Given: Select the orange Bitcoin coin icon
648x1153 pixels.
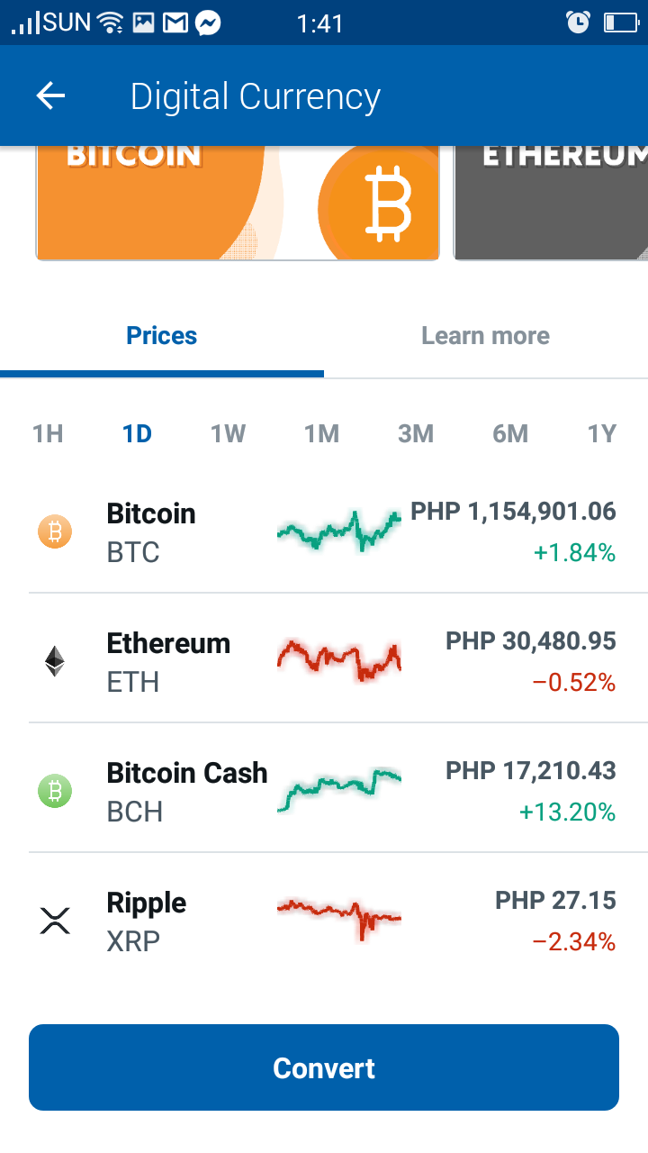Looking at the screenshot, I should tap(55, 531).
